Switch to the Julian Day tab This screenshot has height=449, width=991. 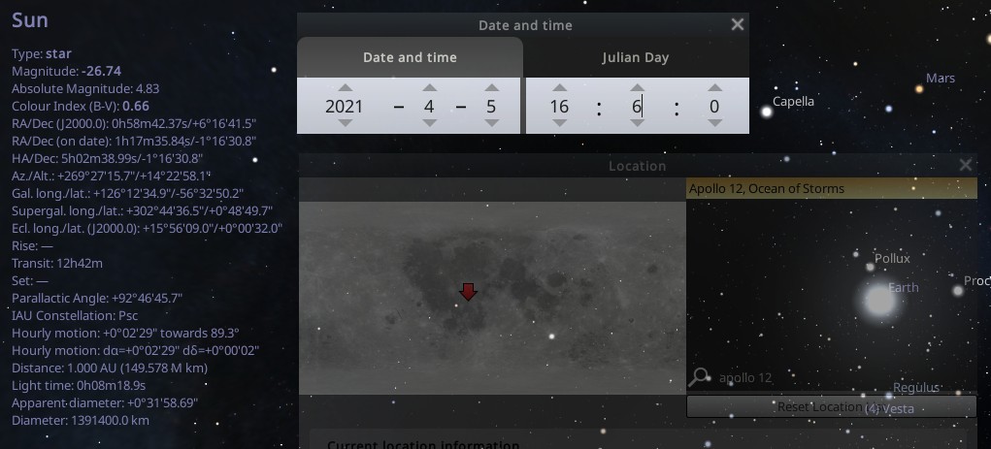636,57
